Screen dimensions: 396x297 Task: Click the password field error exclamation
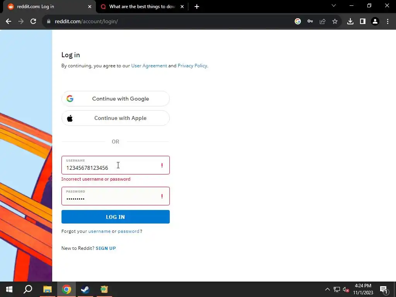(x=162, y=196)
